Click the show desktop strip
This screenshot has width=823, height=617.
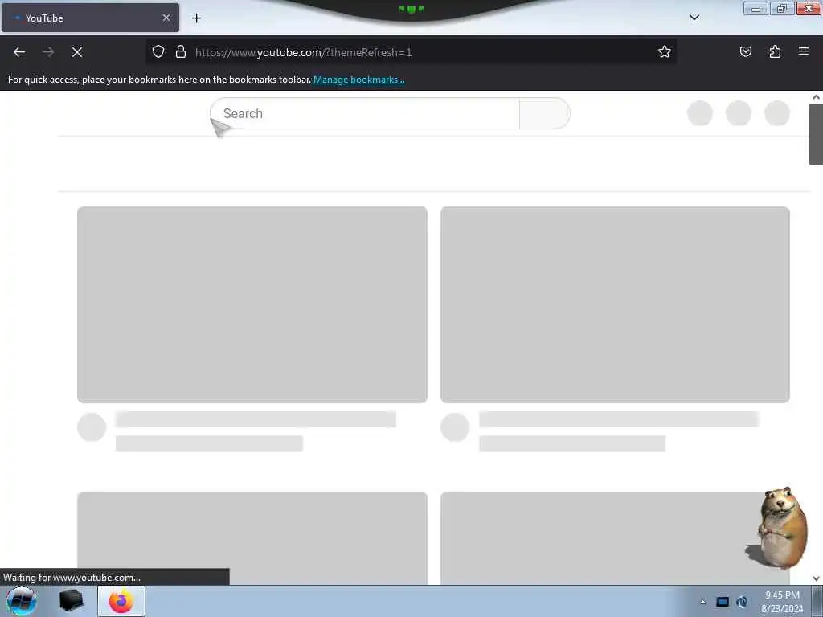[x=817, y=601]
